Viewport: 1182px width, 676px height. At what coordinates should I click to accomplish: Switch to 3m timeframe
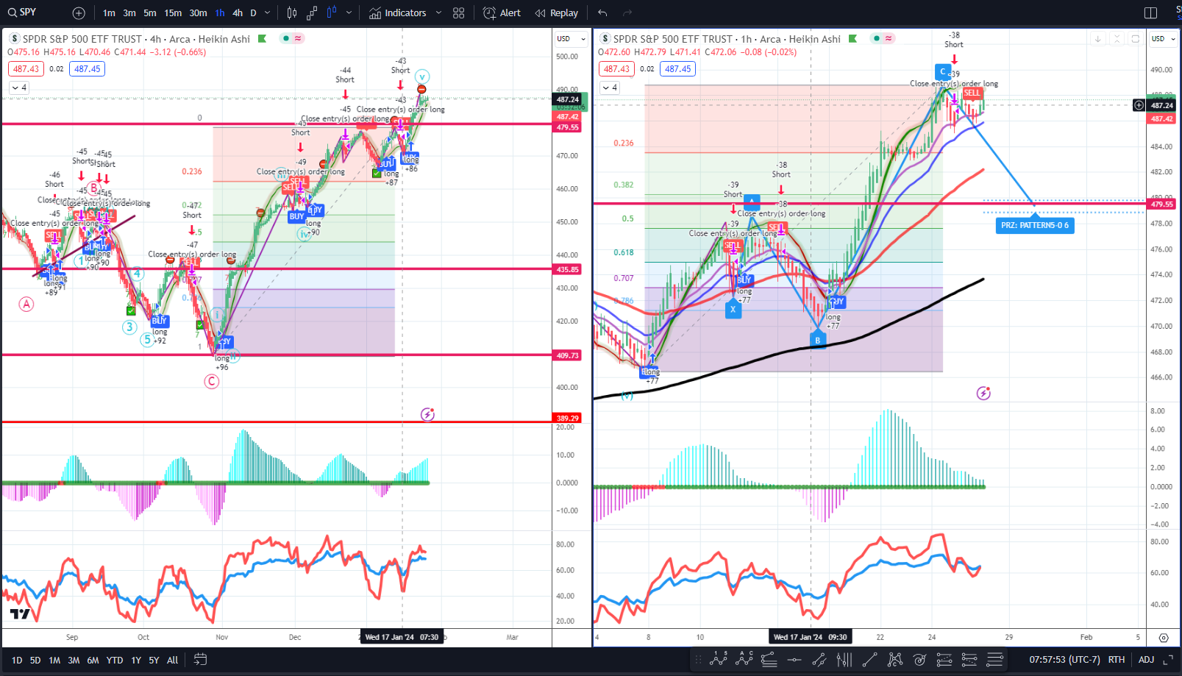point(129,13)
